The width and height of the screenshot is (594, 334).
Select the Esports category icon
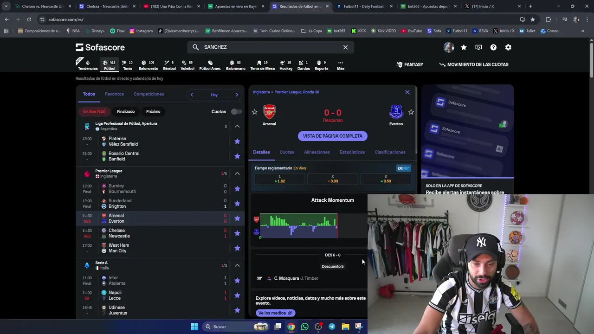(321, 65)
